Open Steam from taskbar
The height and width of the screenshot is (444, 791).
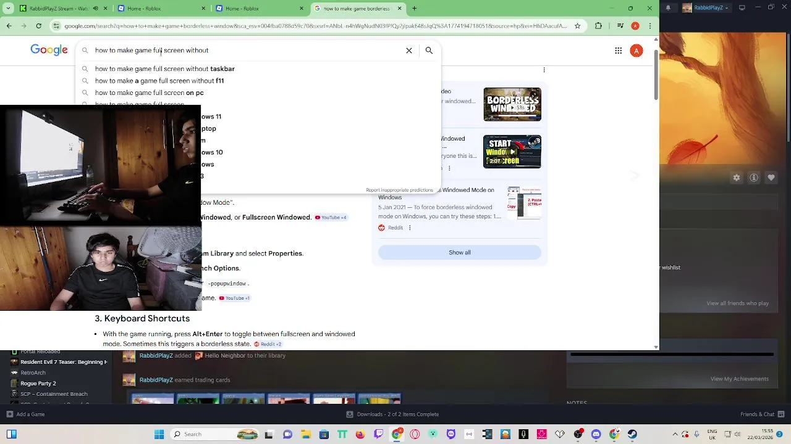tap(632, 434)
